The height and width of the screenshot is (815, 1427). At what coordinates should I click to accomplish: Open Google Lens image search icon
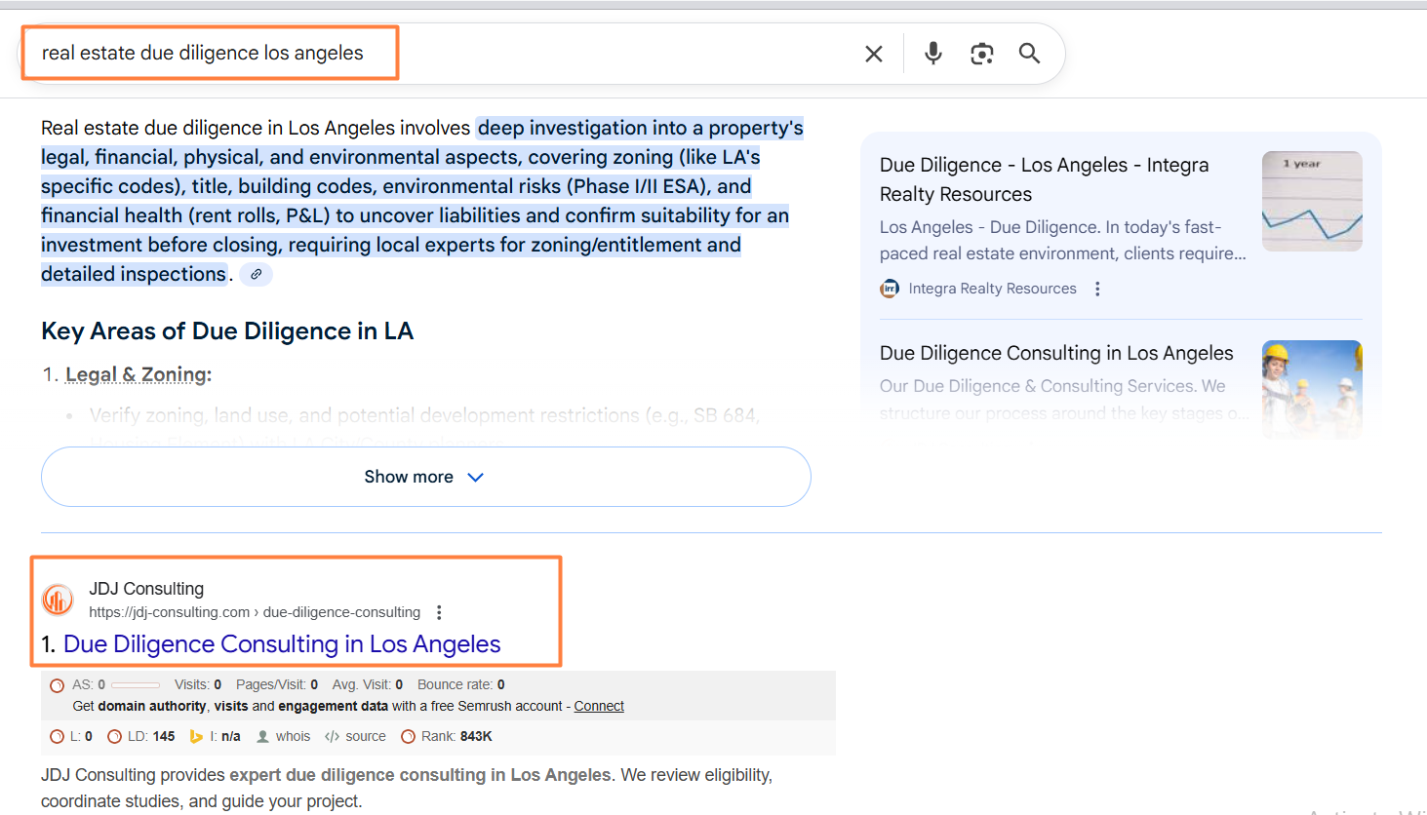point(982,54)
